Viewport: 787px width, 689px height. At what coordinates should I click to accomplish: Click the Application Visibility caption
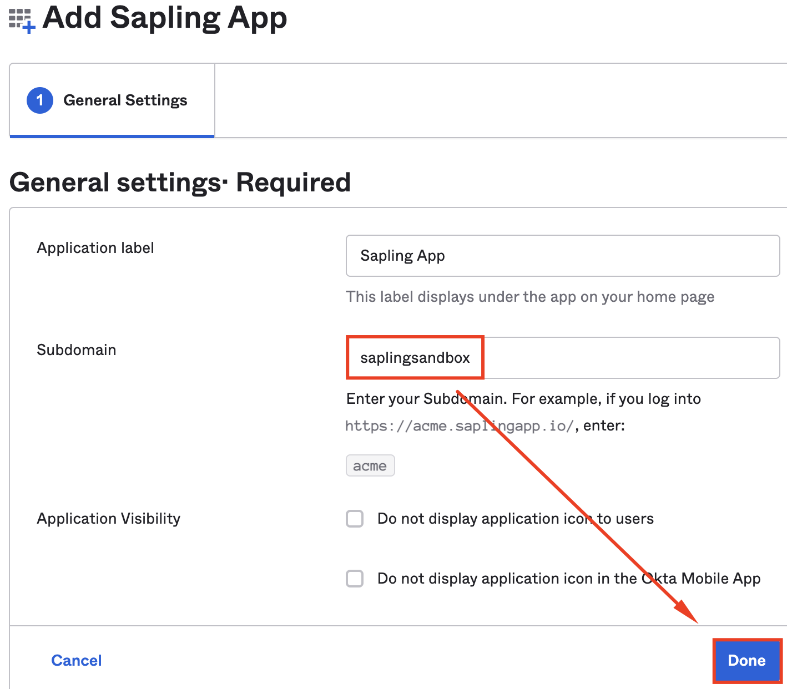pos(109,519)
